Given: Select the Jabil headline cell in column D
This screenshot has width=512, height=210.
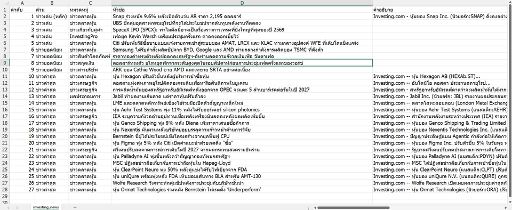Looking at the screenshot, I should (x=242, y=96).
